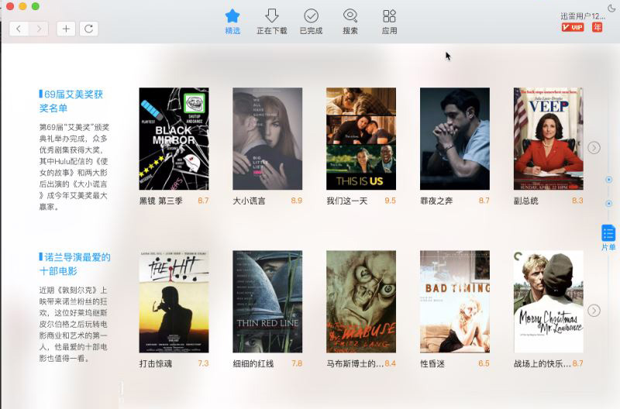Screen dimensions: 620x409
Task: Show next items in the Emmy awards row
Action: 594,148
